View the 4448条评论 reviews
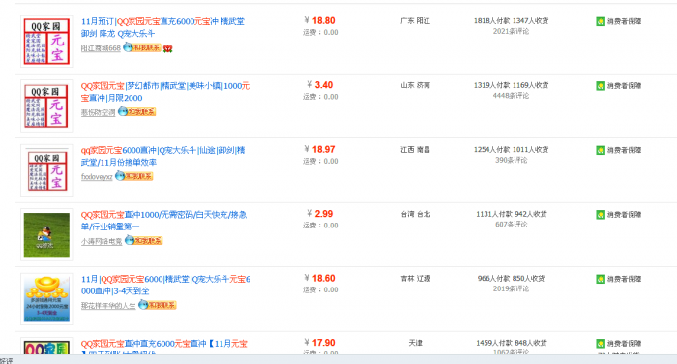This screenshot has height=364, width=677. click(512, 96)
